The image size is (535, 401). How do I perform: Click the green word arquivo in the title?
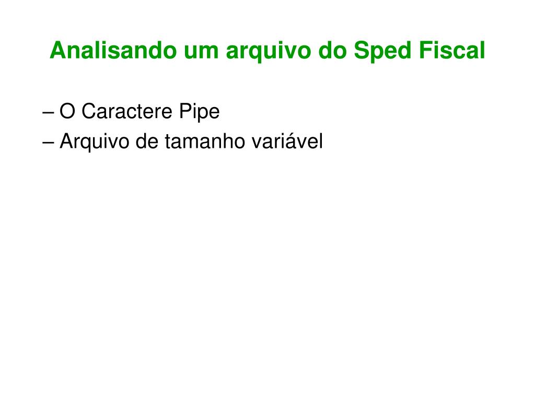pos(268,53)
